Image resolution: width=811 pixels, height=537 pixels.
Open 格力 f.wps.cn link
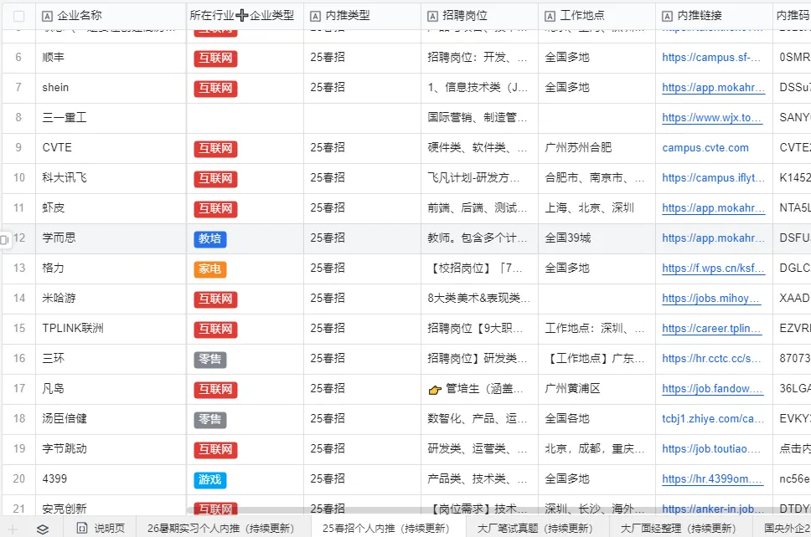pos(713,268)
